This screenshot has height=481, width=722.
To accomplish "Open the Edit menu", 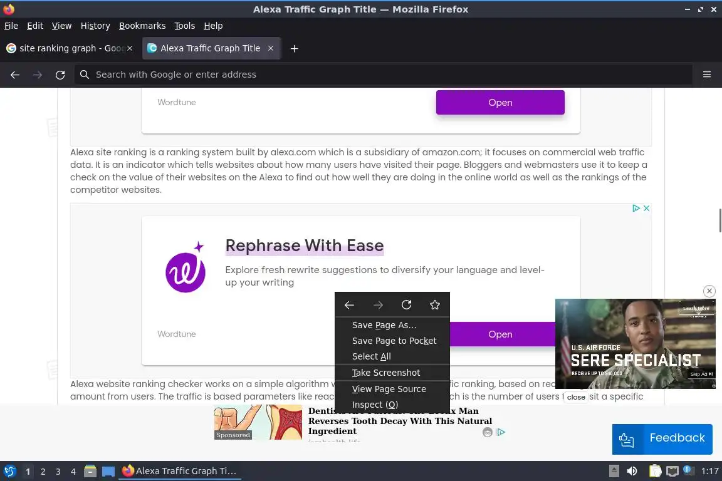I will [x=35, y=26].
